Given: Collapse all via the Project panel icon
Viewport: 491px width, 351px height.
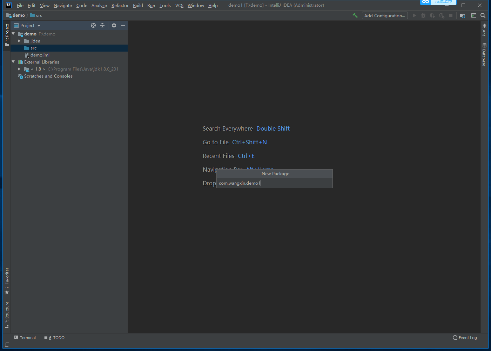Looking at the screenshot, I should [102, 25].
